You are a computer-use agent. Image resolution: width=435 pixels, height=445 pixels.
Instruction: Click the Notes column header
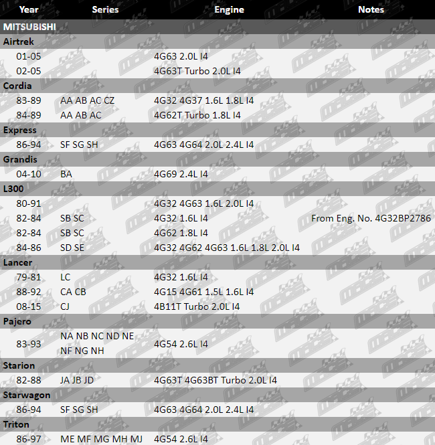(371, 9)
